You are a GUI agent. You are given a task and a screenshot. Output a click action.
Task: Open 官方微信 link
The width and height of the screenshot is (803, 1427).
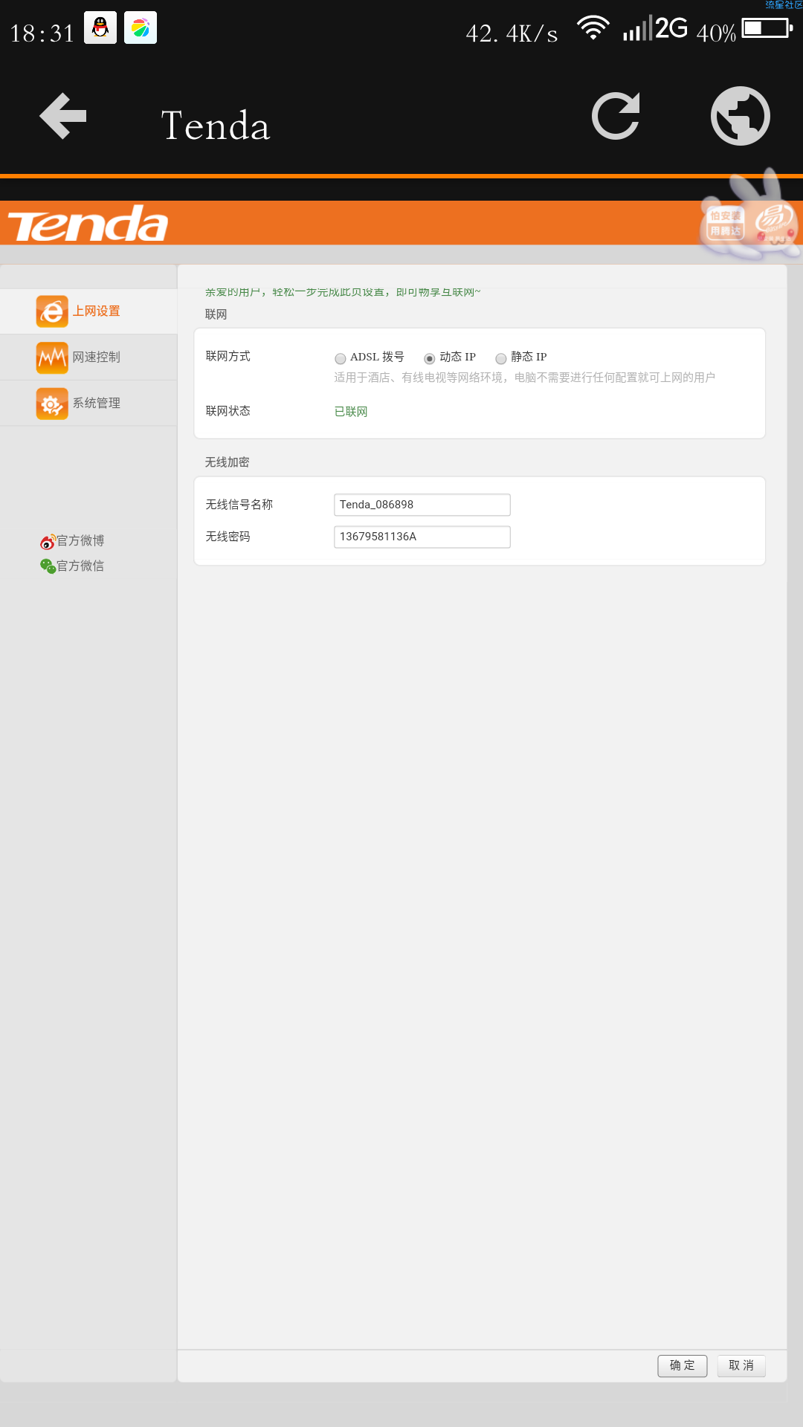[x=80, y=566]
